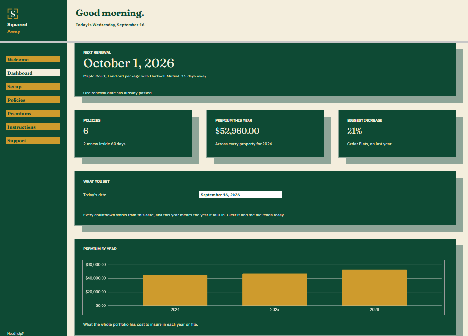The image size is (468, 336).
Task: Click the POLICIES card label
Action: (92, 120)
